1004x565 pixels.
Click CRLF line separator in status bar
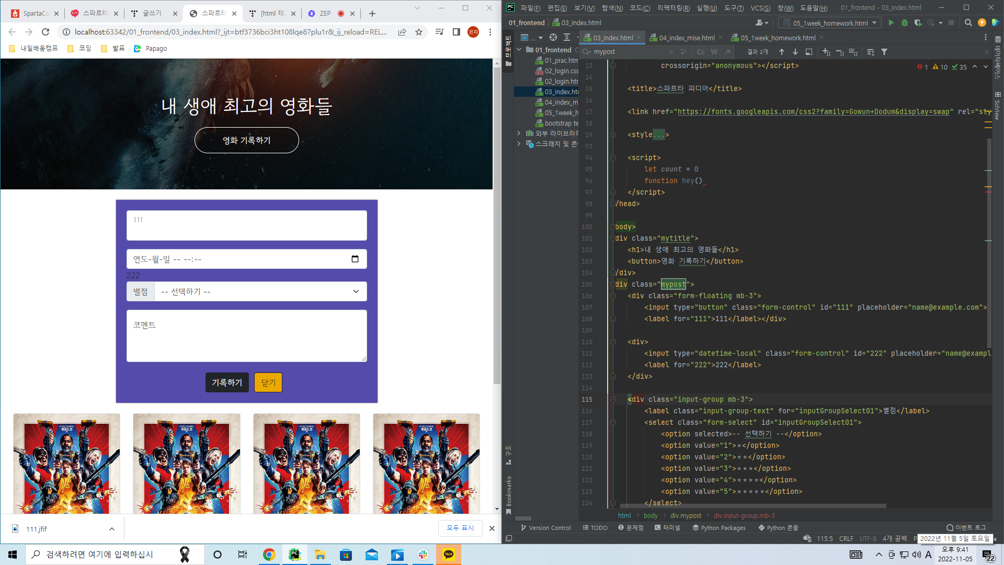[846, 538]
